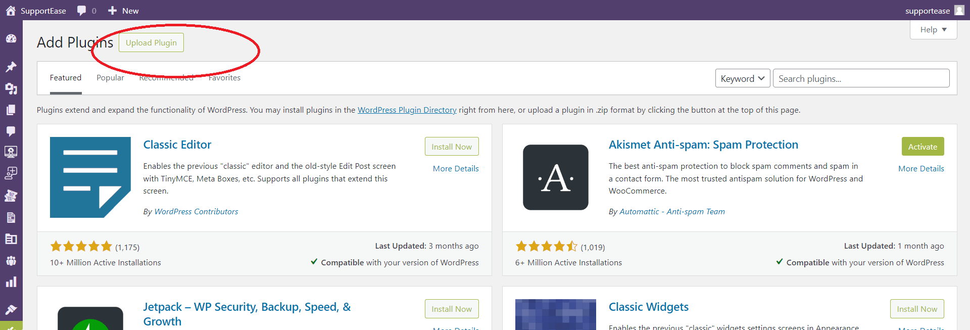Viewport: 970px width, 330px height.
Task: Switch to the Featured tab
Action: 66,78
